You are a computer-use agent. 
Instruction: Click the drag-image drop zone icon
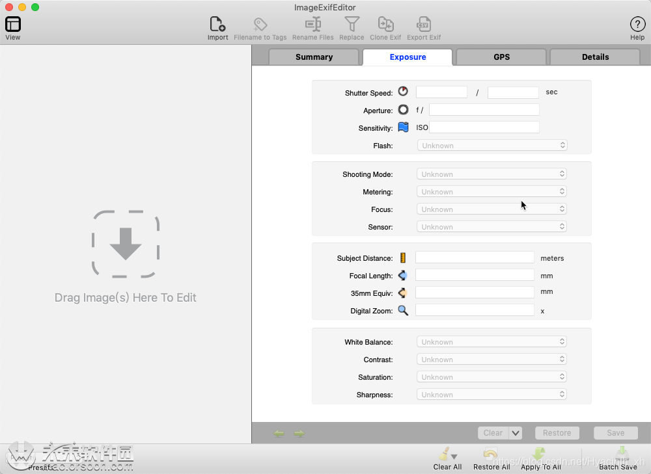click(126, 244)
